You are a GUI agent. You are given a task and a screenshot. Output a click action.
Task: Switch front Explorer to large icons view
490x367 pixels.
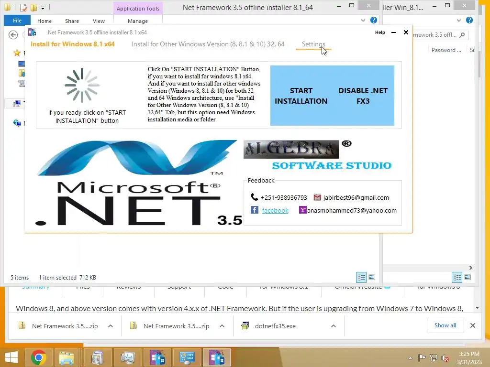(371, 277)
